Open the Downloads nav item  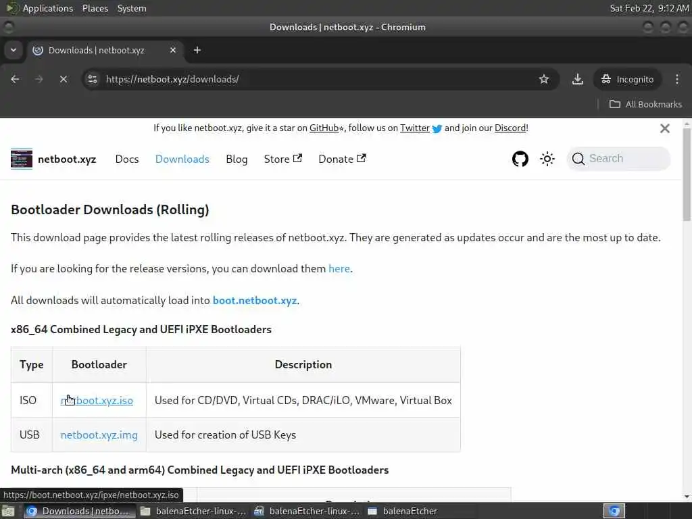pyautogui.click(x=182, y=159)
